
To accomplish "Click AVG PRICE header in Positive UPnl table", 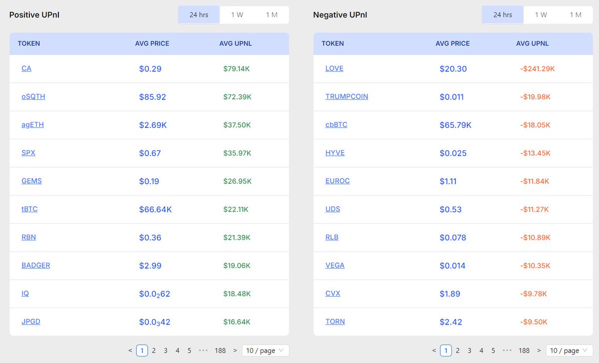I will 152,43.
